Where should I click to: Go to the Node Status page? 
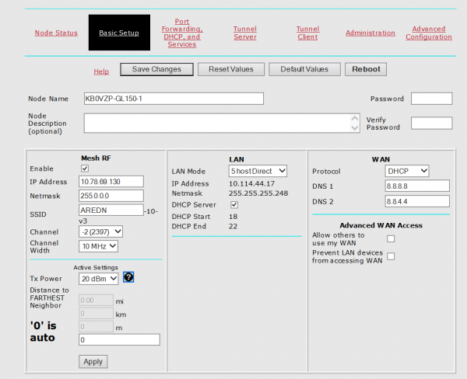tap(56, 33)
